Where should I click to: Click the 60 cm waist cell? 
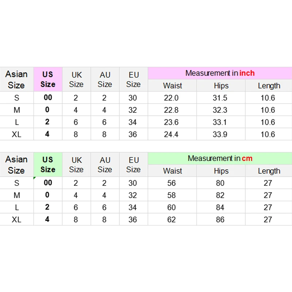[x=172, y=207]
